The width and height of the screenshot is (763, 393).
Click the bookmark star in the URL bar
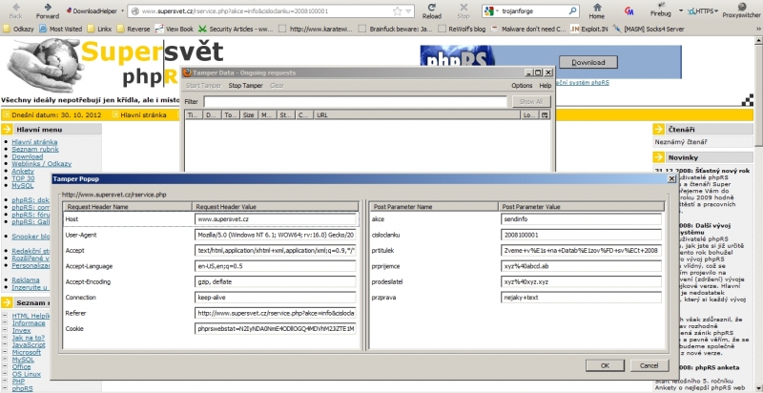pyautogui.click(x=398, y=10)
